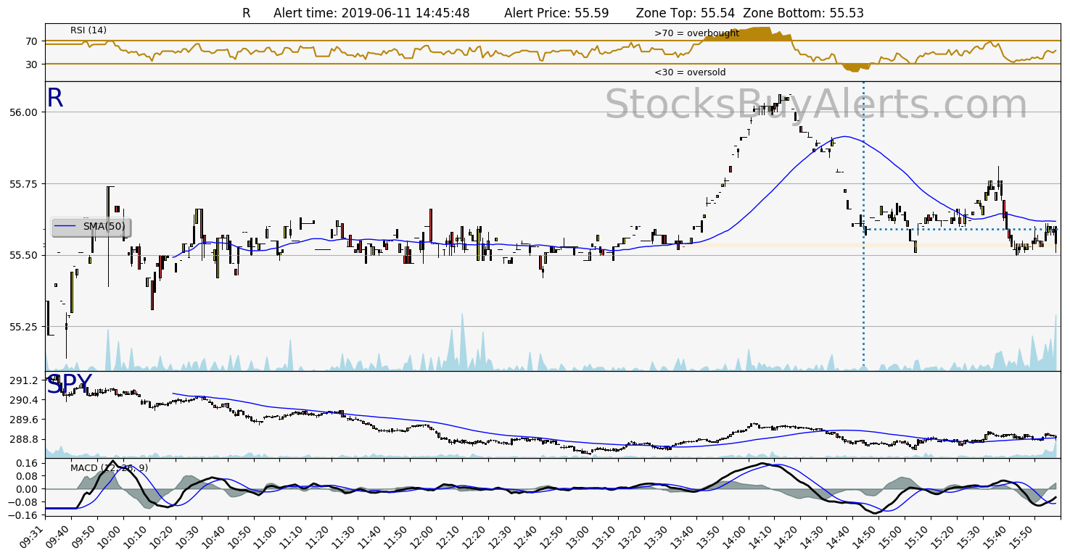The width and height of the screenshot is (1070, 558).
Task: Click the "<30 = oversold" annotation
Action: click(690, 72)
